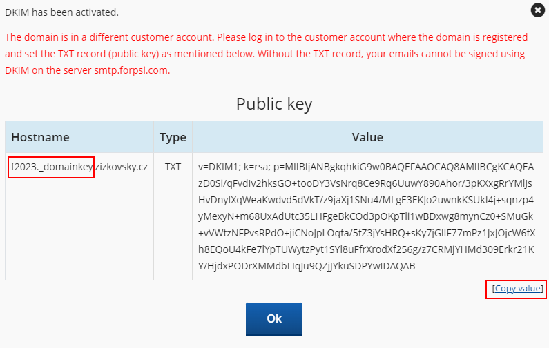The height and width of the screenshot is (348, 549).
Task: Click the zizkovsky.cz domain part of hostname
Action: point(122,167)
